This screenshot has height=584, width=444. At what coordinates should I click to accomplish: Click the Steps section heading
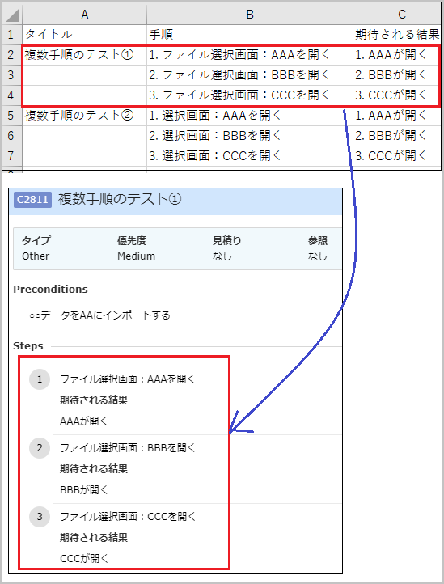(x=28, y=346)
